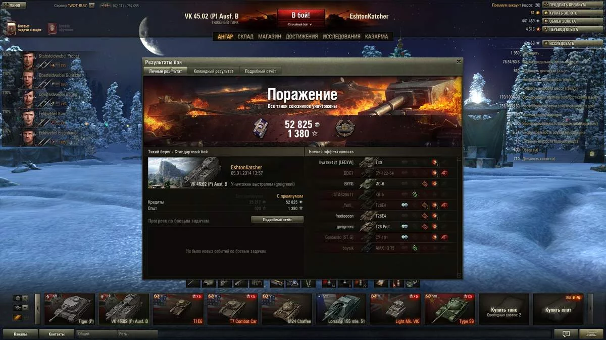This screenshot has height=340, width=606.
Task: Select Light Mk. VIC in carousel
Action: tap(395, 309)
